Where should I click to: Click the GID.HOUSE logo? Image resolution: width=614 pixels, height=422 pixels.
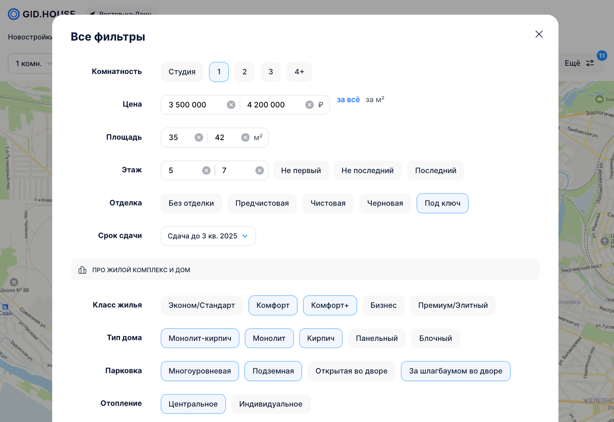click(42, 14)
